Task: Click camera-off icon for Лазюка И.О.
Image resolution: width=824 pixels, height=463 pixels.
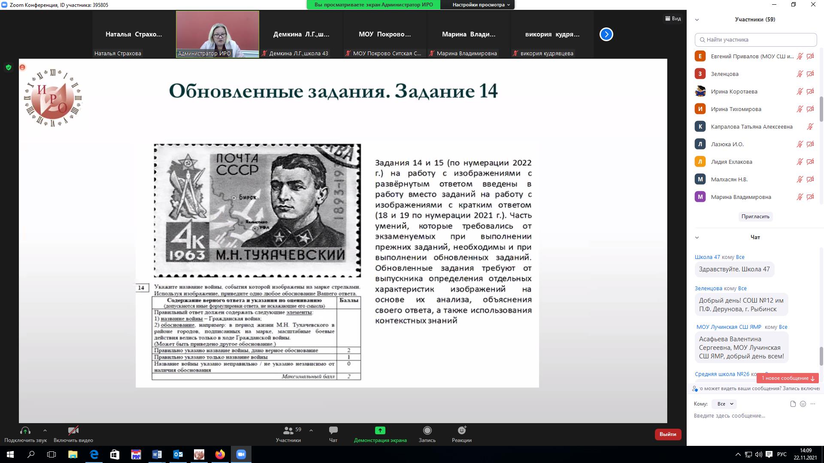Action: [x=810, y=144]
